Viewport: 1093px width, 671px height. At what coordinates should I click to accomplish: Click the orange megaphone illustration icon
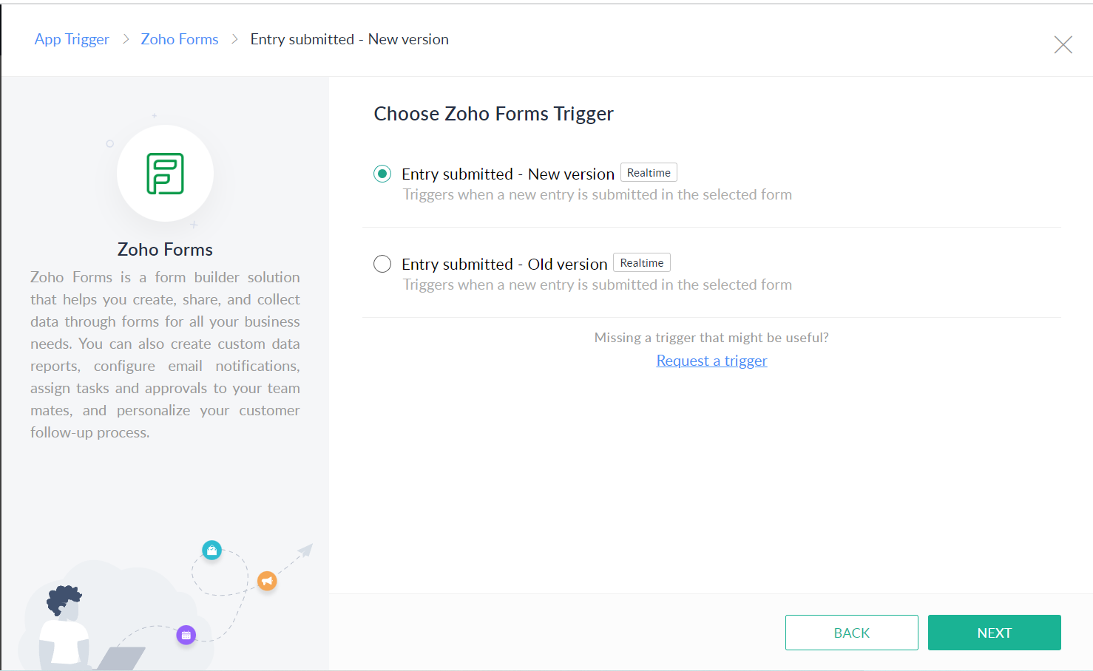click(x=267, y=581)
